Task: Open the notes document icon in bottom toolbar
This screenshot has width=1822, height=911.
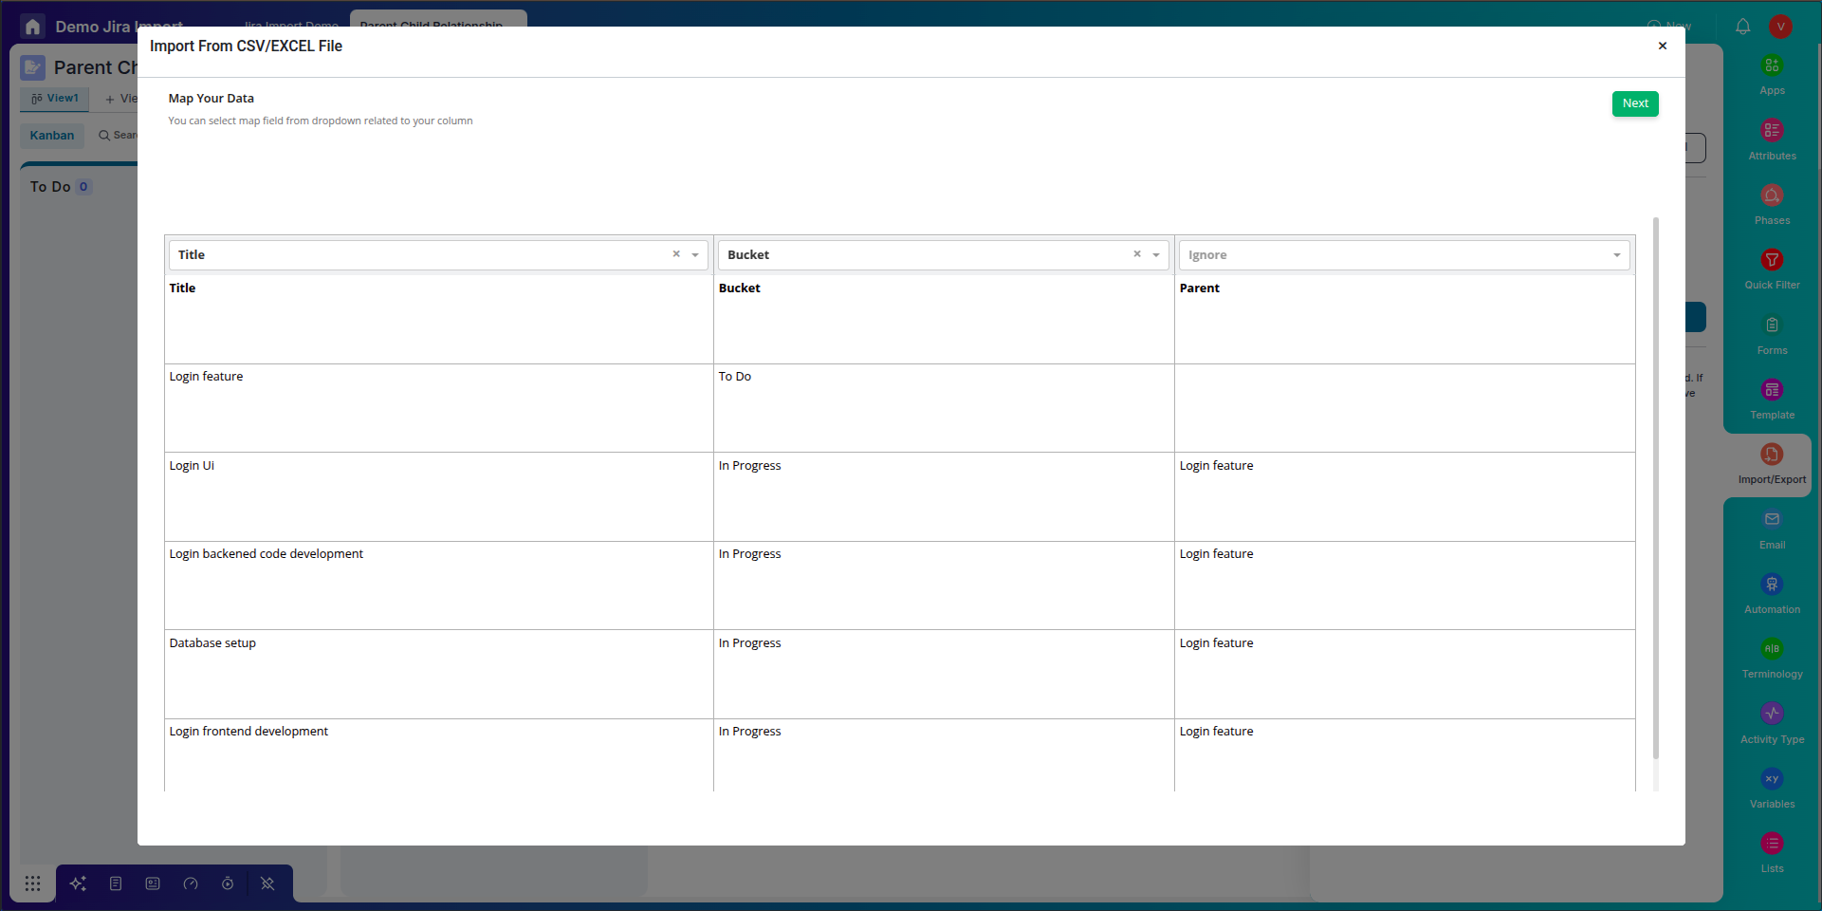Action: coord(116,883)
